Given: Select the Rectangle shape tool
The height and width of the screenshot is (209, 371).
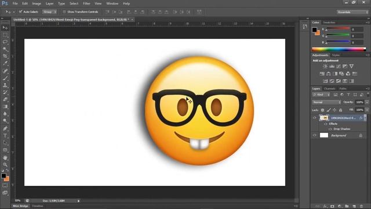Looking at the screenshot, I should click(5, 150).
